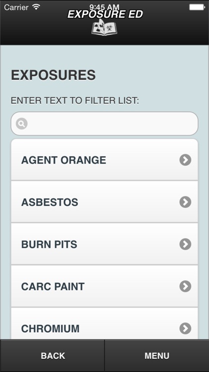Go back with the BACK button
The height and width of the screenshot is (372, 209).
coord(52,356)
